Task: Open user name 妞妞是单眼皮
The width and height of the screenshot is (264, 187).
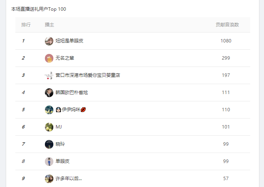Action: pyautogui.click(x=69, y=41)
